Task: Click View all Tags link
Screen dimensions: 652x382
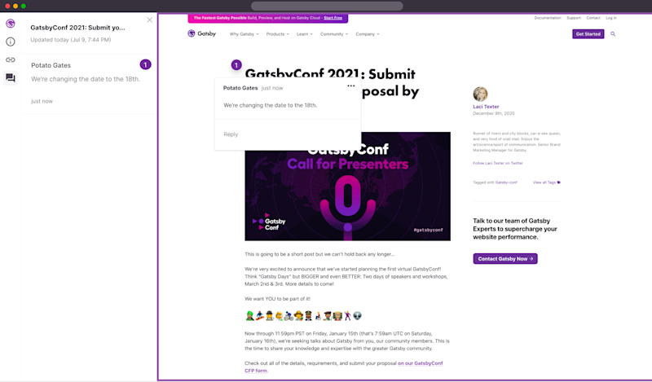Action: [546, 182]
